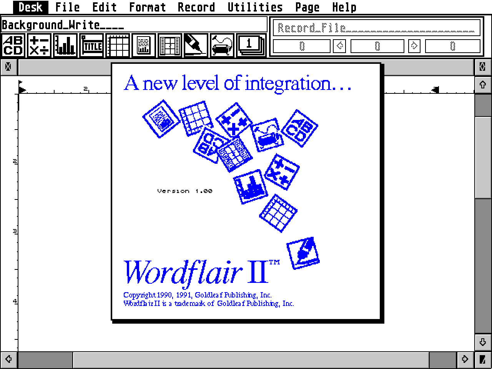492x369 pixels.
Task: Click the horizontal scrollbar right arrow
Action: coord(465,360)
